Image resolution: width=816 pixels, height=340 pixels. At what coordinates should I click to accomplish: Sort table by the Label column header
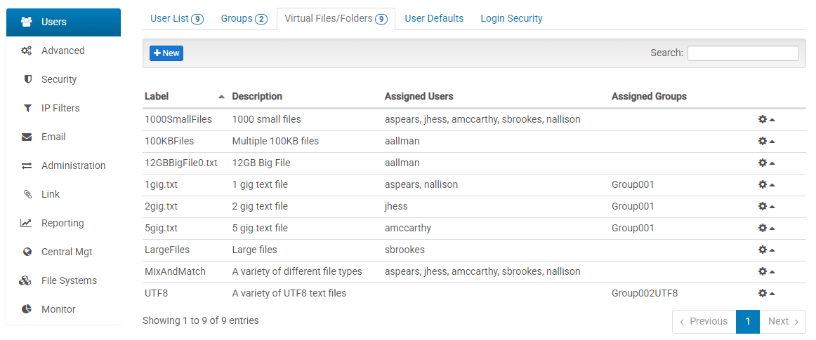coord(184,96)
